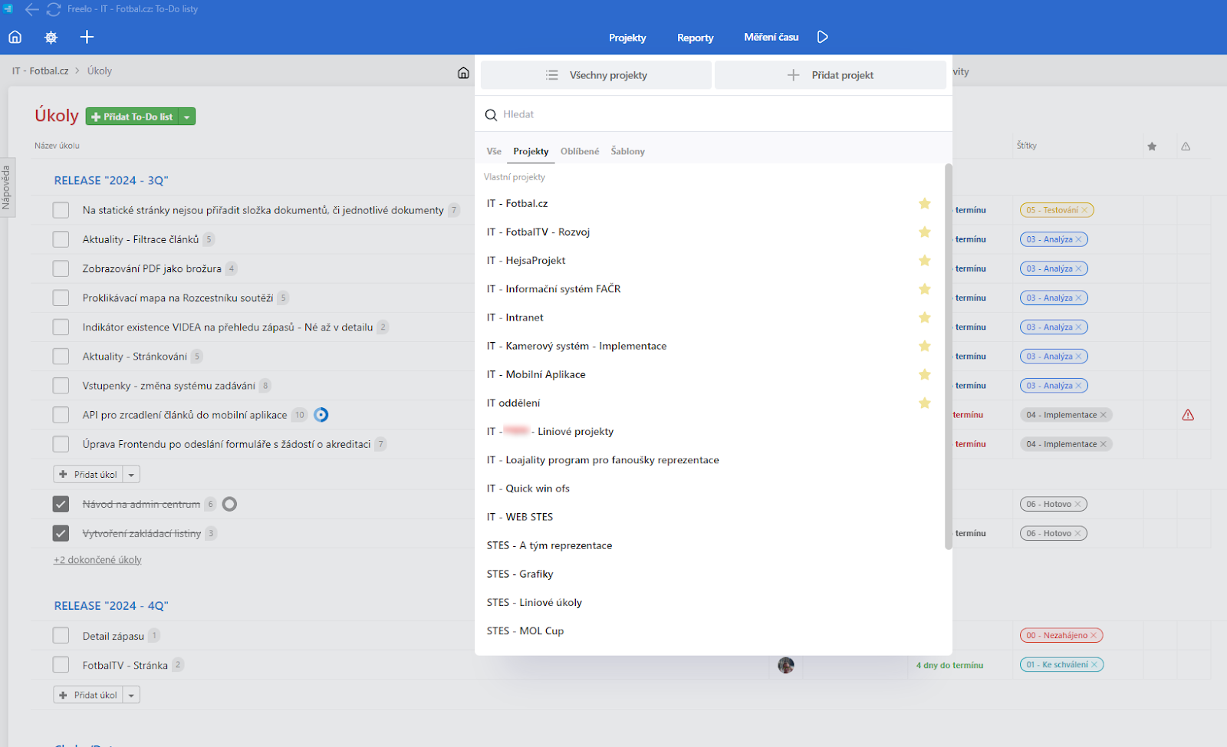
Task: Click the red warning icon on API task row
Action: pyautogui.click(x=1188, y=415)
